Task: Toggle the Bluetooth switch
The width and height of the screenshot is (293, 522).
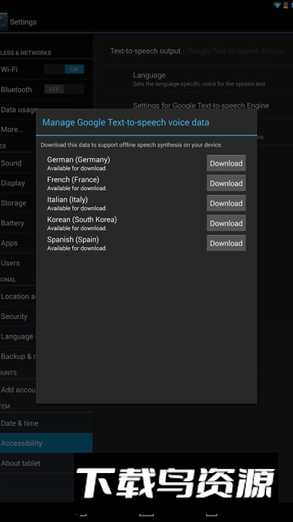Action: (x=64, y=89)
